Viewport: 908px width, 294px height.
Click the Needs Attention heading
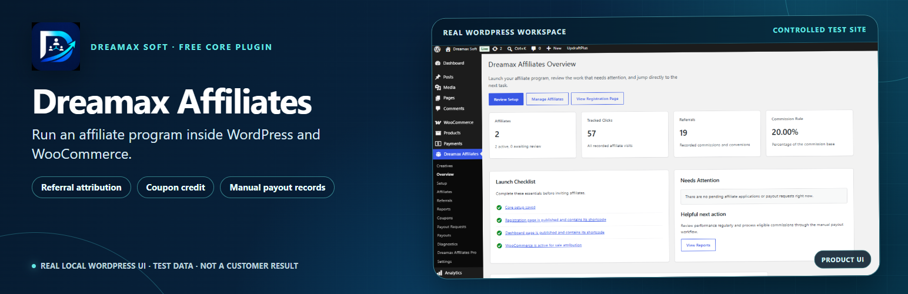point(700,181)
